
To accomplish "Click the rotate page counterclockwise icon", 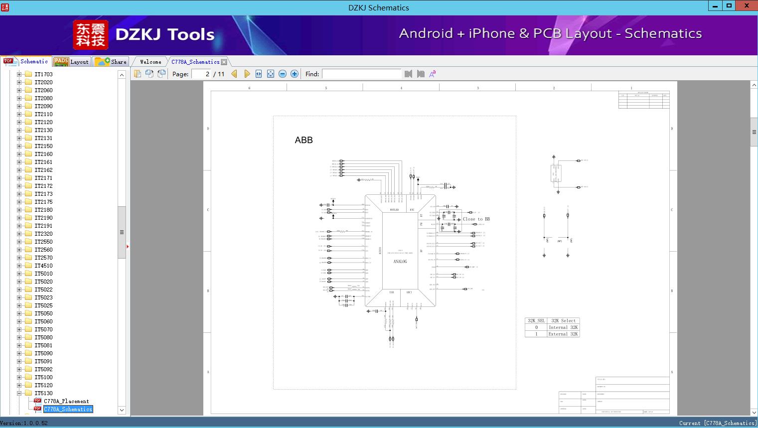I will 150,74.
